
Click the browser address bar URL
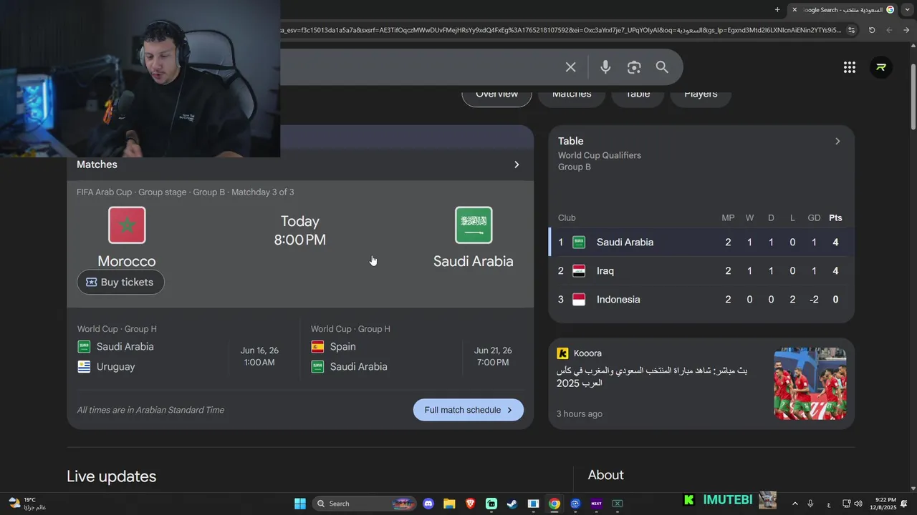(559, 30)
